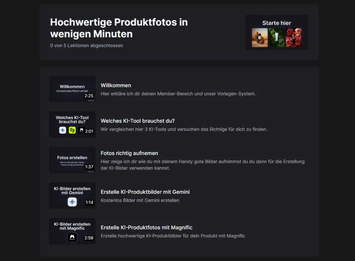The image size is (355, 261).
Task: Click '0 von 5 Lektionen abgeschlossen' progress text
Action: (x=86, y=45)
